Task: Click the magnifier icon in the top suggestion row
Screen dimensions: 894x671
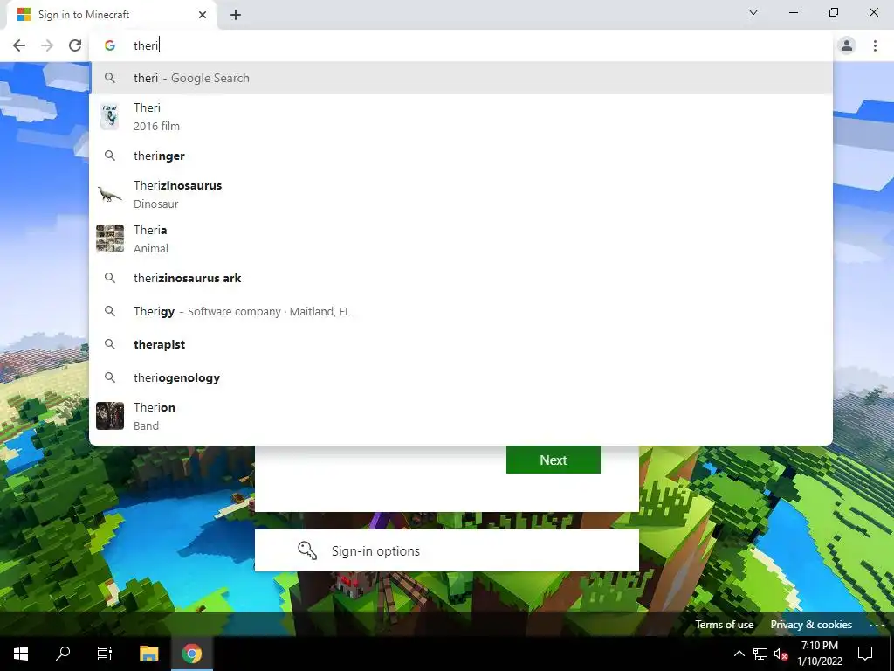Action: click(110, 78)
